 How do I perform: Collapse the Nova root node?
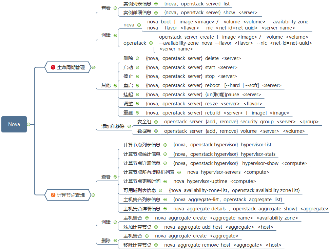pyautogui.click(x=28, y=124)
